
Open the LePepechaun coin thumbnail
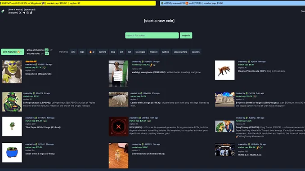click(x=12, y=102)
